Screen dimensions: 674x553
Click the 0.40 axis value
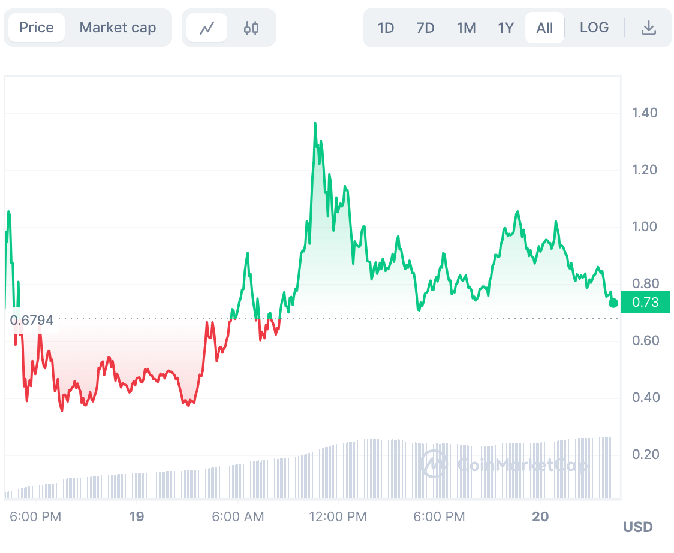pos(646,397)
